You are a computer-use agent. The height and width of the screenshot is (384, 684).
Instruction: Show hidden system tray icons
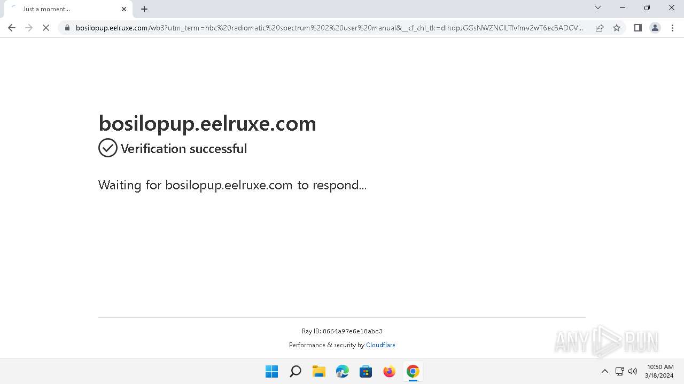605,371
